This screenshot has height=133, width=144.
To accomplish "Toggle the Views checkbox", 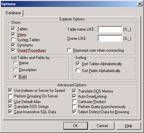I will (13, 34).
